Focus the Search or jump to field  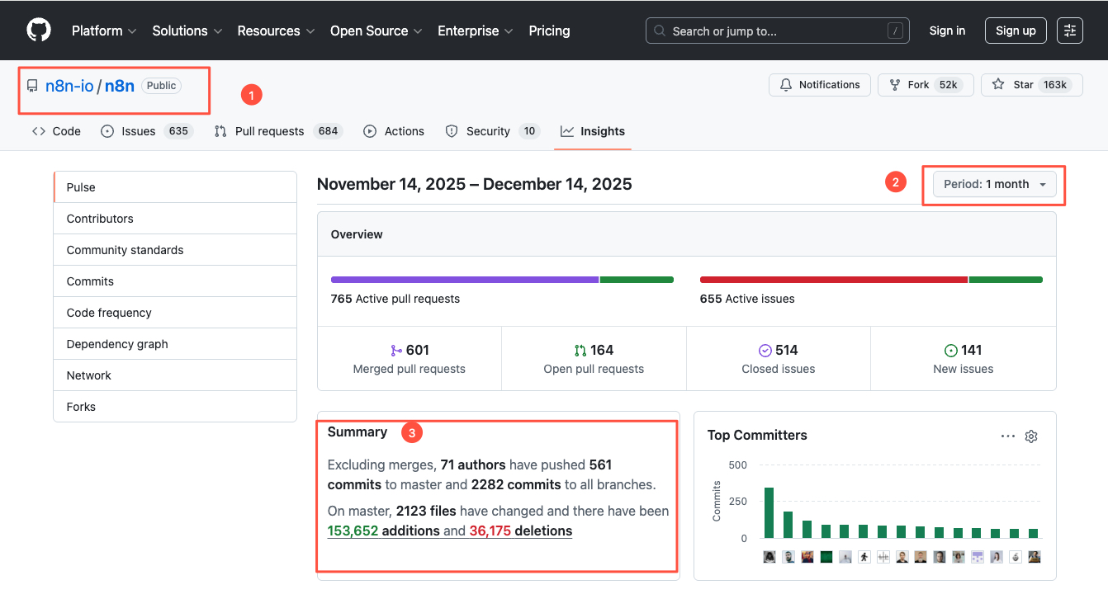tap(778, 31)
